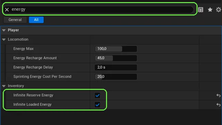Uncheck Infinite Loaded Energy checkbox

click(x=97, y=105)
